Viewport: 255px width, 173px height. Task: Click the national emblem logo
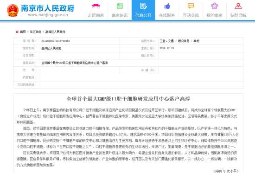13,10
